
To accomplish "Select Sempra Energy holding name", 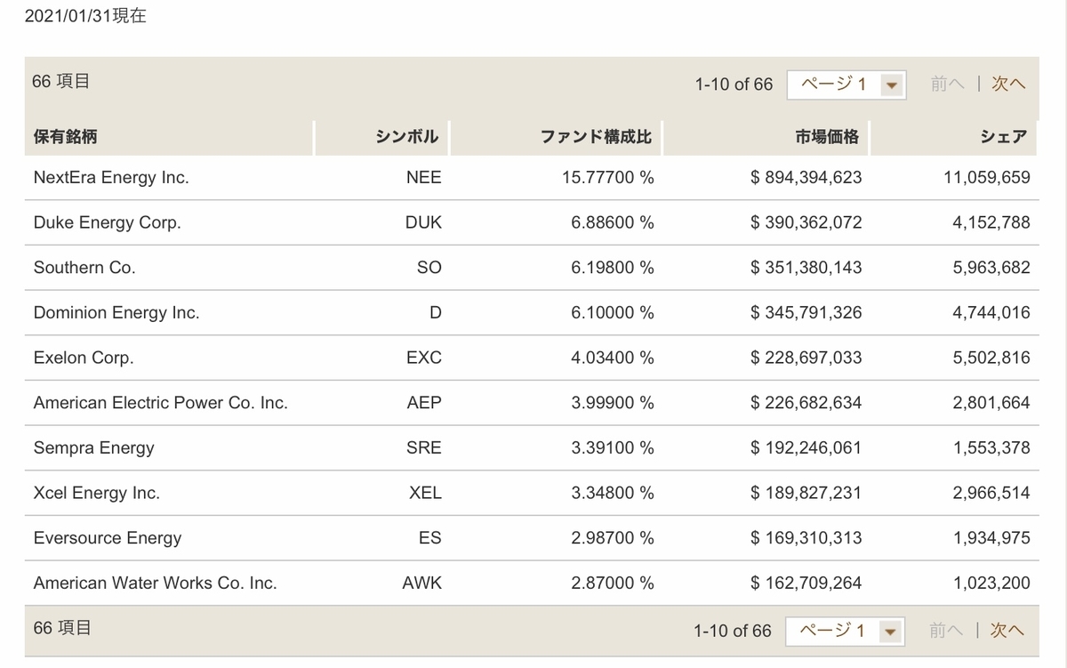I will click(93, 447).
